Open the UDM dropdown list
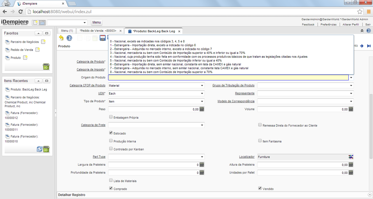 (x=202, y=93)
